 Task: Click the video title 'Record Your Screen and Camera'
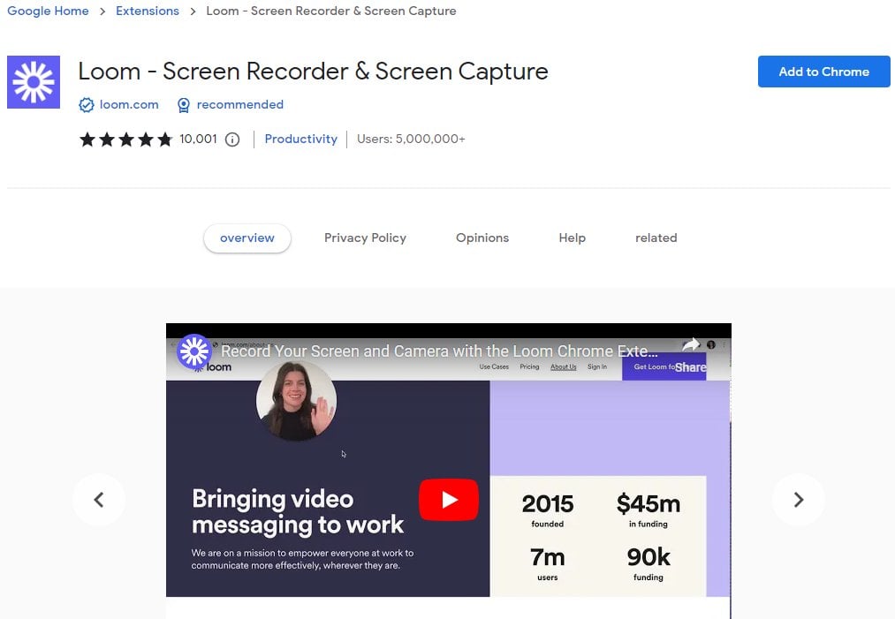[x=439, y=351]
